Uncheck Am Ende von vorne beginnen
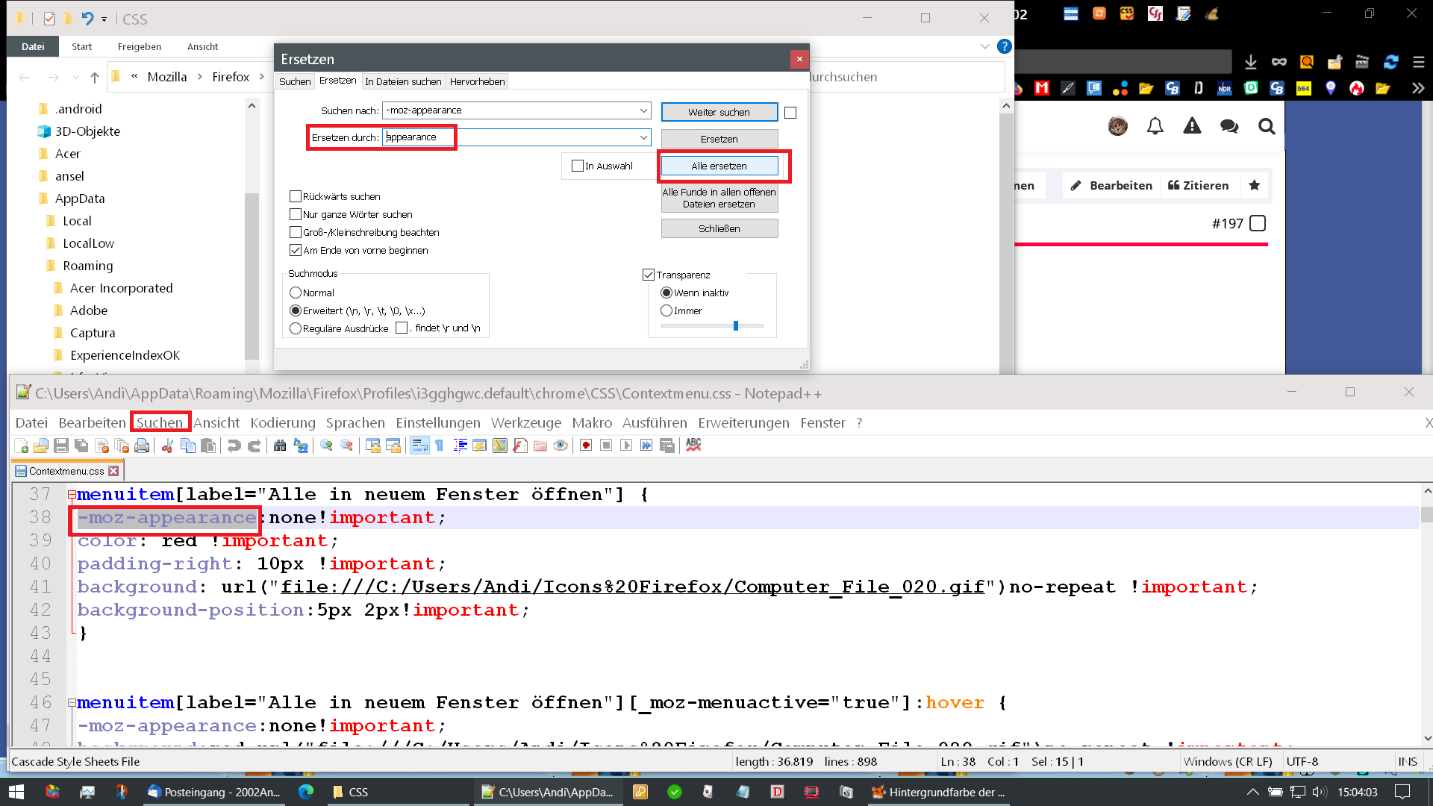The height and width of the screenshot is (806, 1433). 296,250
